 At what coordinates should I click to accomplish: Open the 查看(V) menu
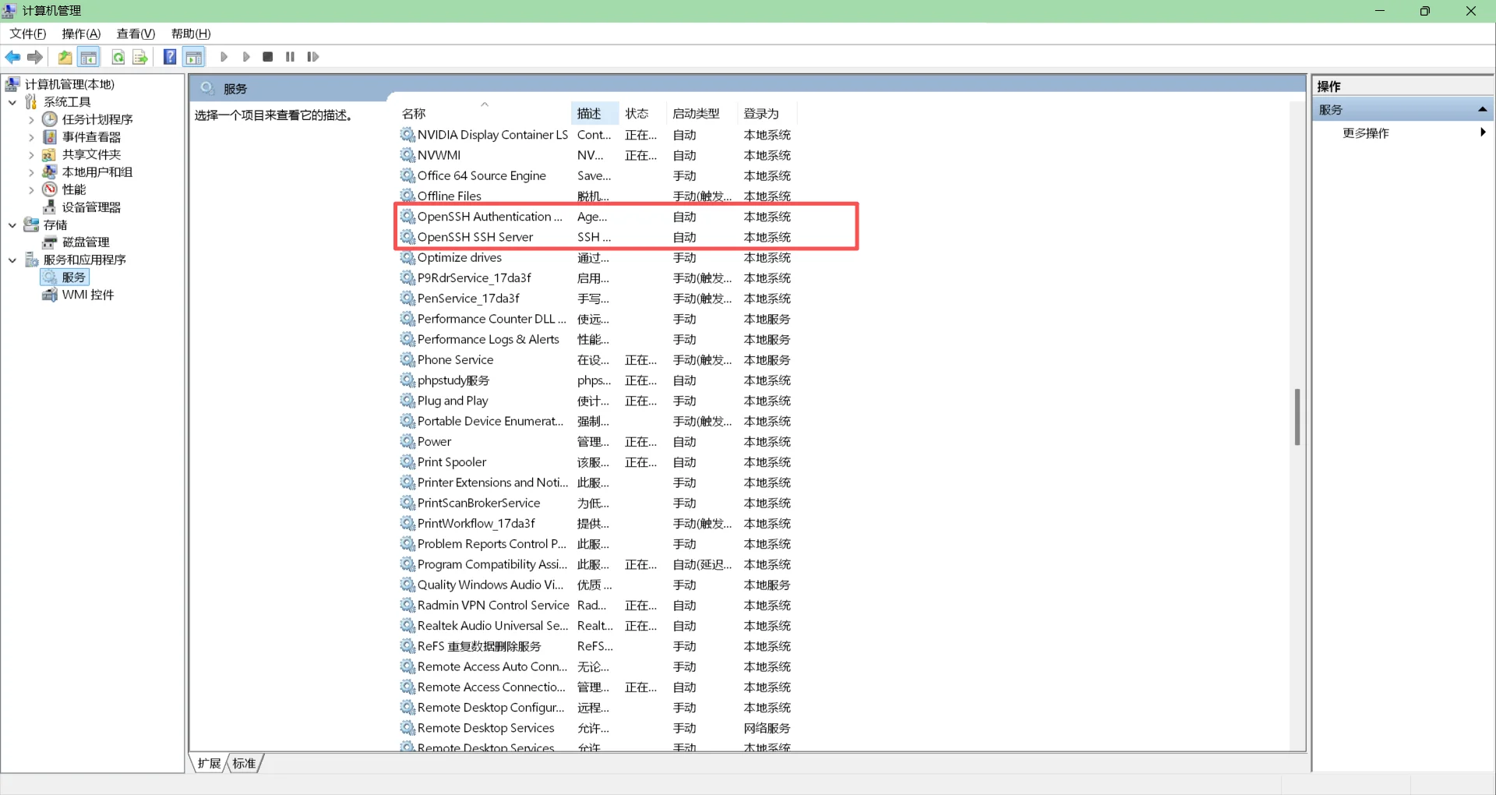coord(136,34)
